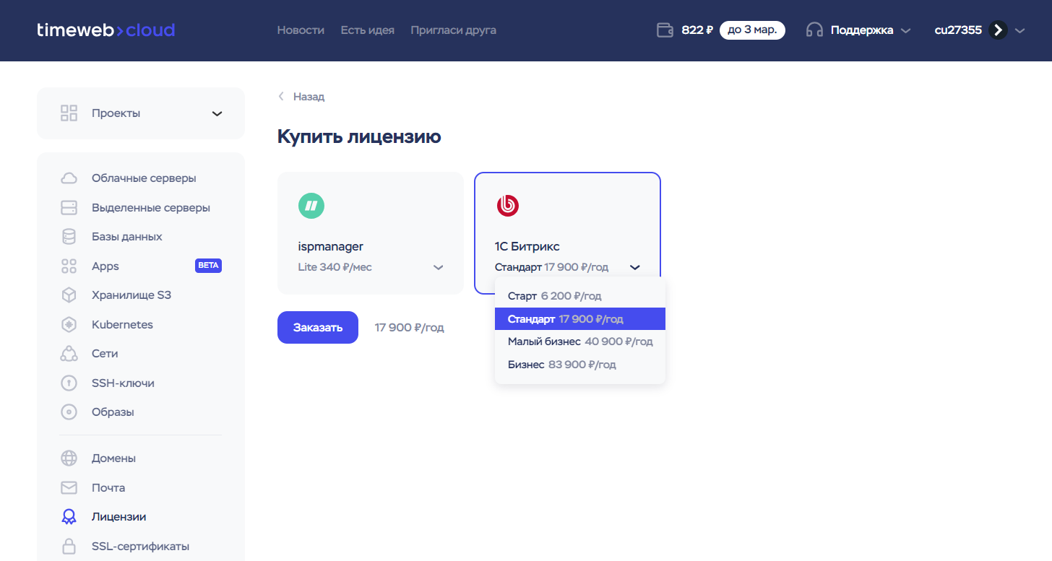The image size is (1052, 561).
Task: Click the SSL certificates padlock icon
Action: click(x=69, y=547)
